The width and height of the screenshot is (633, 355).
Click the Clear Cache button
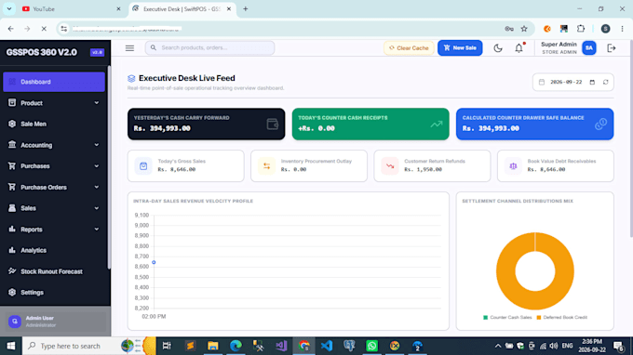pyautogui.click(x=409, y=48)
